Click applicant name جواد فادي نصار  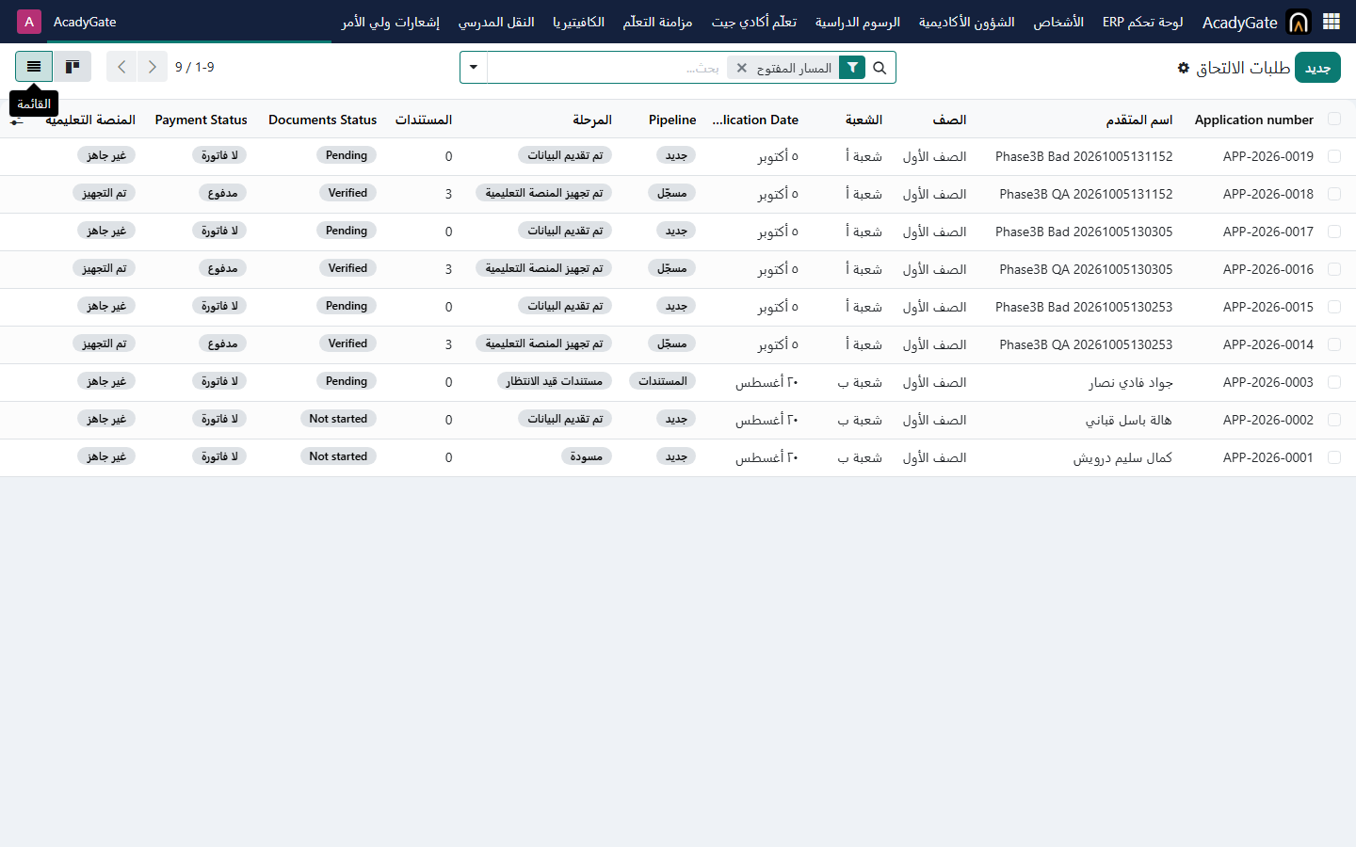(x=1131, y=382)
